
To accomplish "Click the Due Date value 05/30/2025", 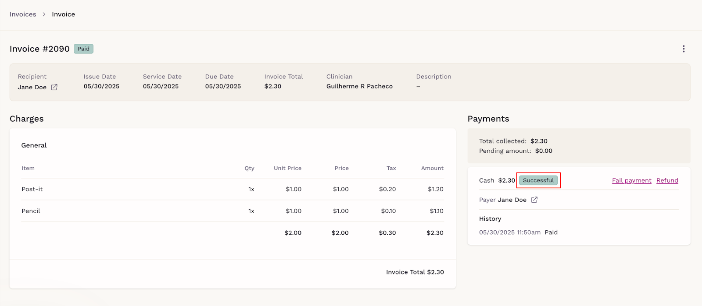I will [x=223, y=86].
